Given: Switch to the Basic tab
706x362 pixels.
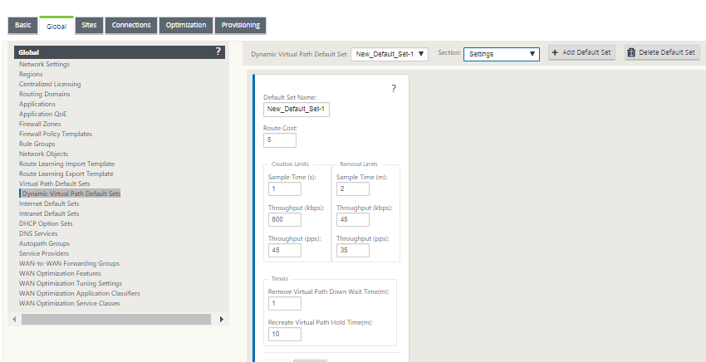Looking at the screenshot, I should pos(22,25).
